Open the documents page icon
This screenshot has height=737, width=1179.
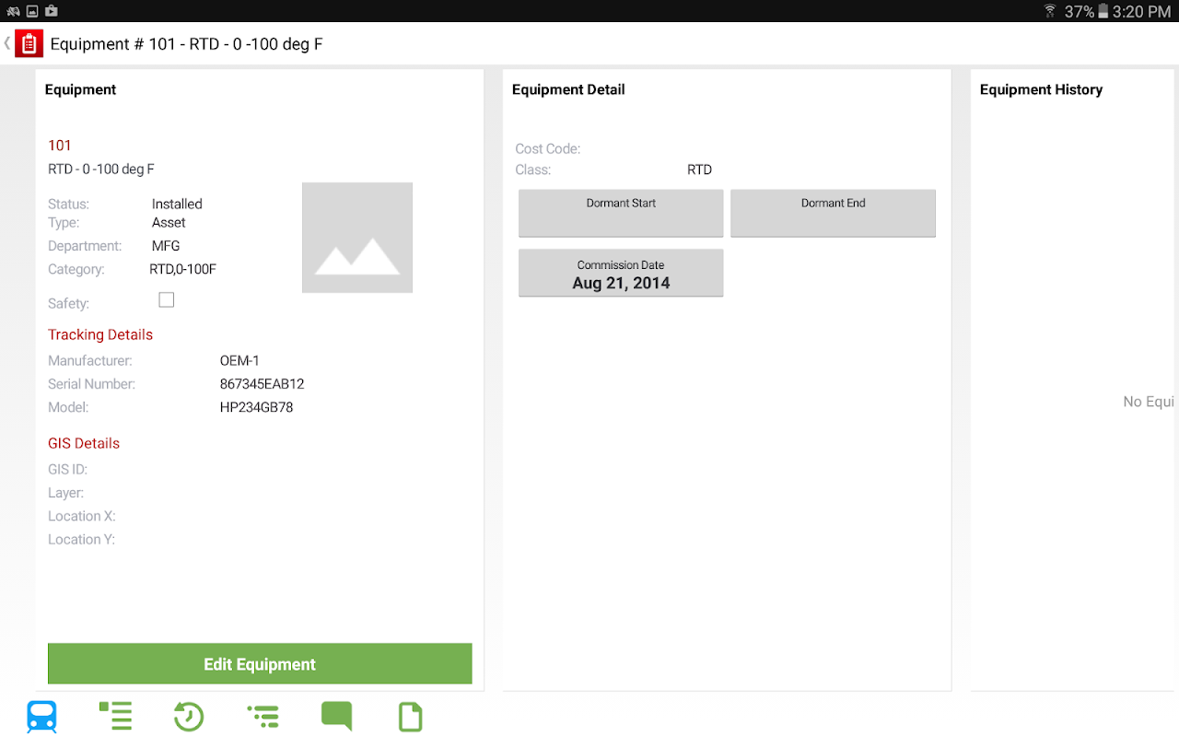tap(410, 716)
